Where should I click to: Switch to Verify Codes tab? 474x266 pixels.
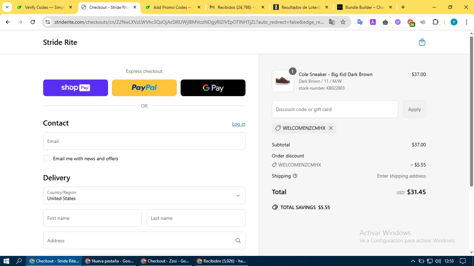[44, 7]
